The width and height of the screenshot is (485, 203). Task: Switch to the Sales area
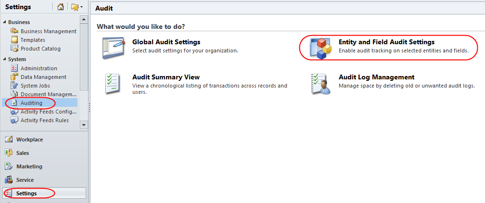click(x=23, y=153)
